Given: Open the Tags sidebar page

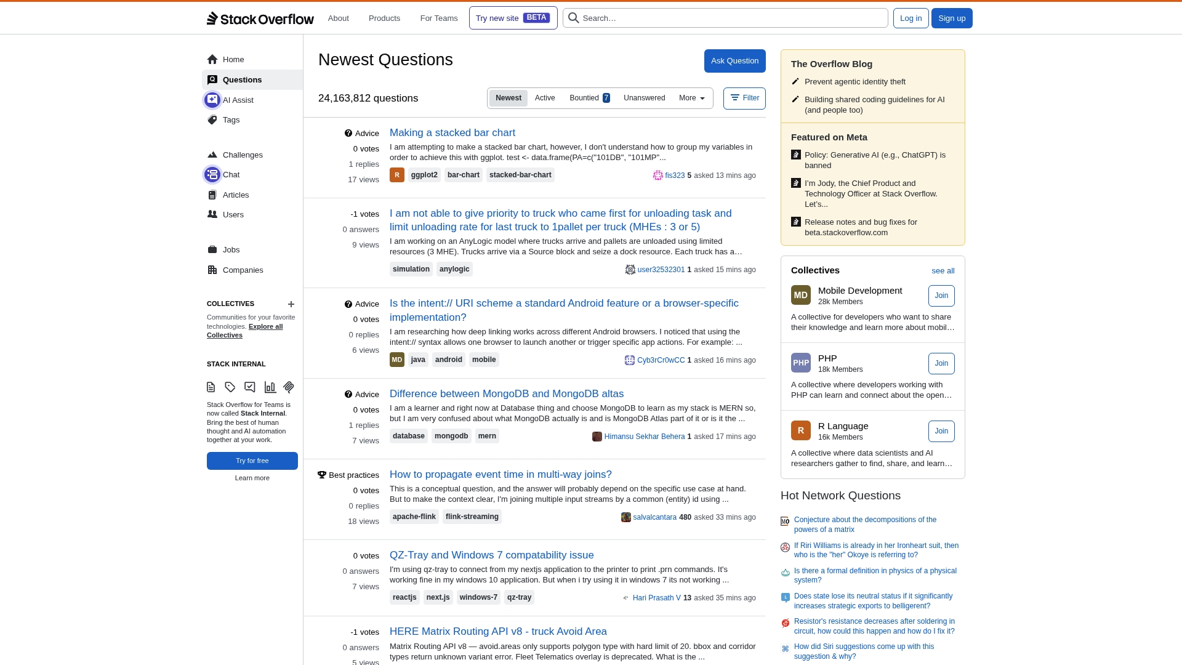Looking at the screenshot, I should [231, 120].
